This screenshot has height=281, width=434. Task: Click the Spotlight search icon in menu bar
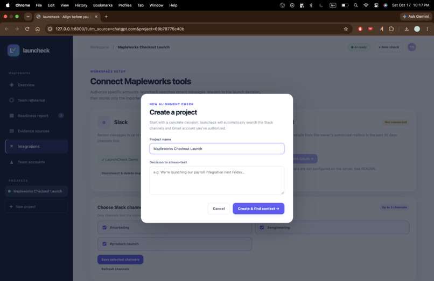[x=356, y=5]
